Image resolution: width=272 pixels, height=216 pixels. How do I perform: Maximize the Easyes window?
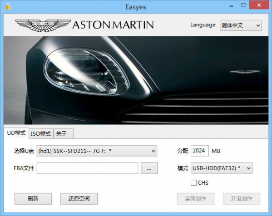[x=243, y=5]
